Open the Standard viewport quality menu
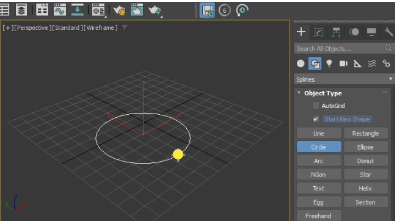 (67, 28)
